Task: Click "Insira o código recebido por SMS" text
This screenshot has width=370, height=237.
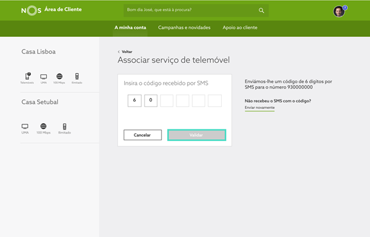Action: pyautogui.click(x=166, y=83)
